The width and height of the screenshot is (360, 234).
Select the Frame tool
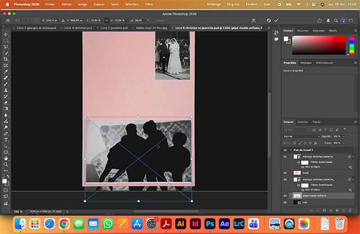tap(6, 65)
